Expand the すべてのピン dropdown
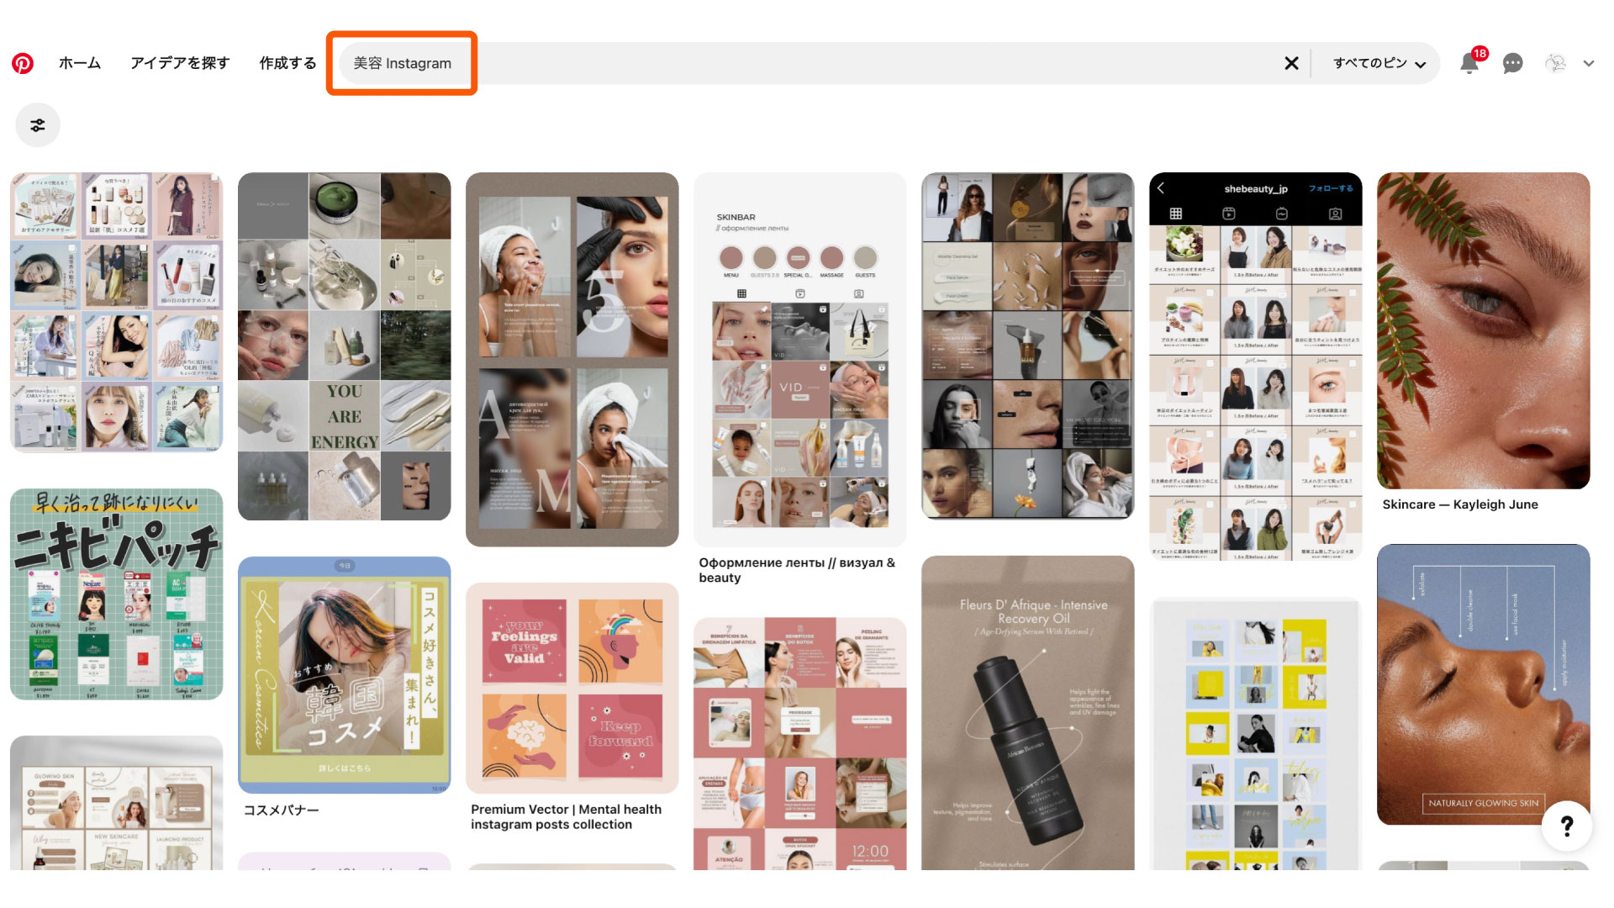Image resolution: width=1614 pixels, height=908 pixels. tap(1379, 63)
